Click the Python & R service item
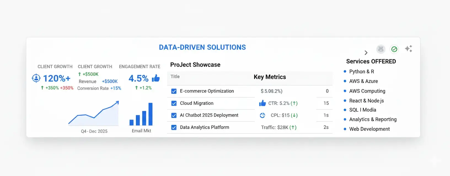The height and width of the screenshot is (176, 450). tap(361, 71)
